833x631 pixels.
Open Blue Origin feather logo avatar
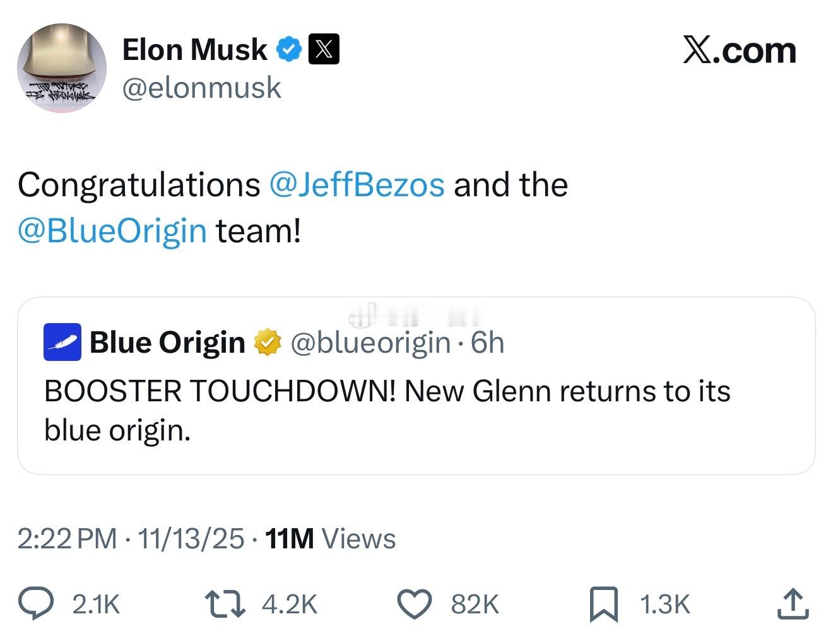(62, 342)
